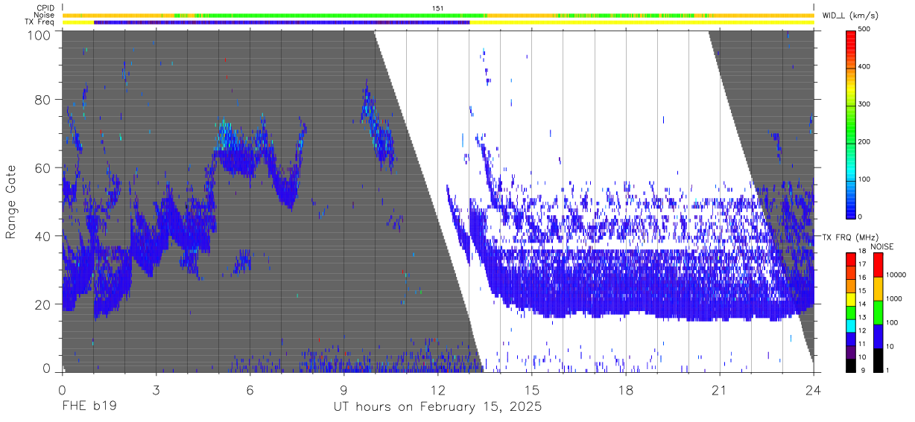Click the 17 label in TX FRQ legend

coord(862,264)
